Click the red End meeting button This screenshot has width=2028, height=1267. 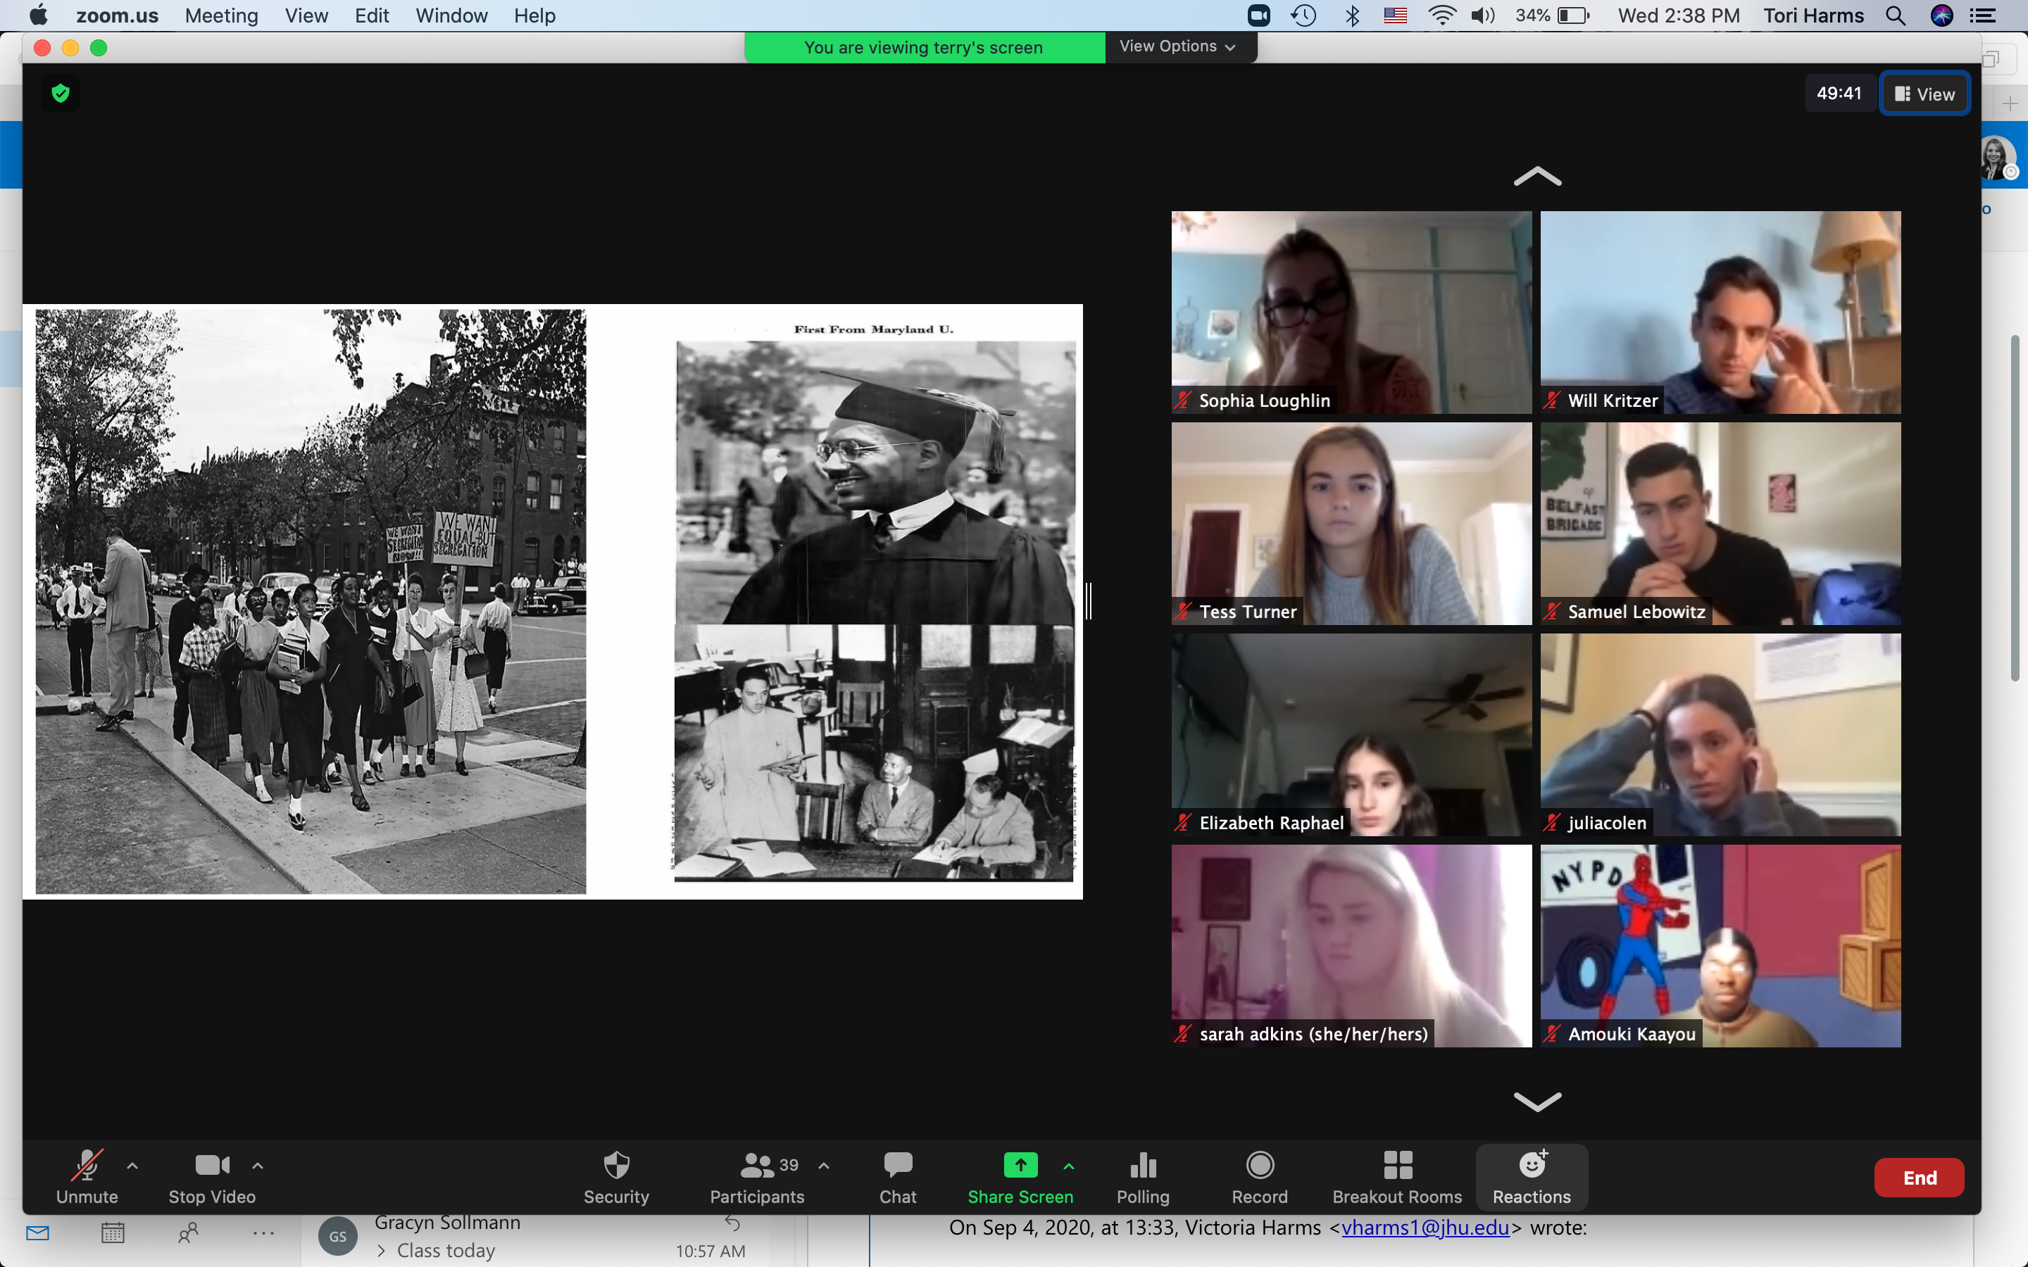click(x=1918, y=1178)
